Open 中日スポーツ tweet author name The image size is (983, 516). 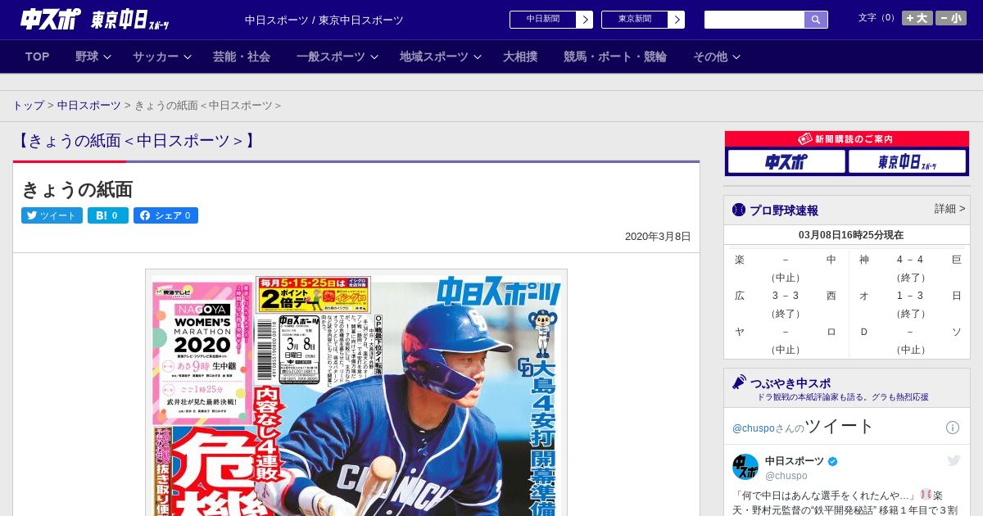796,461
